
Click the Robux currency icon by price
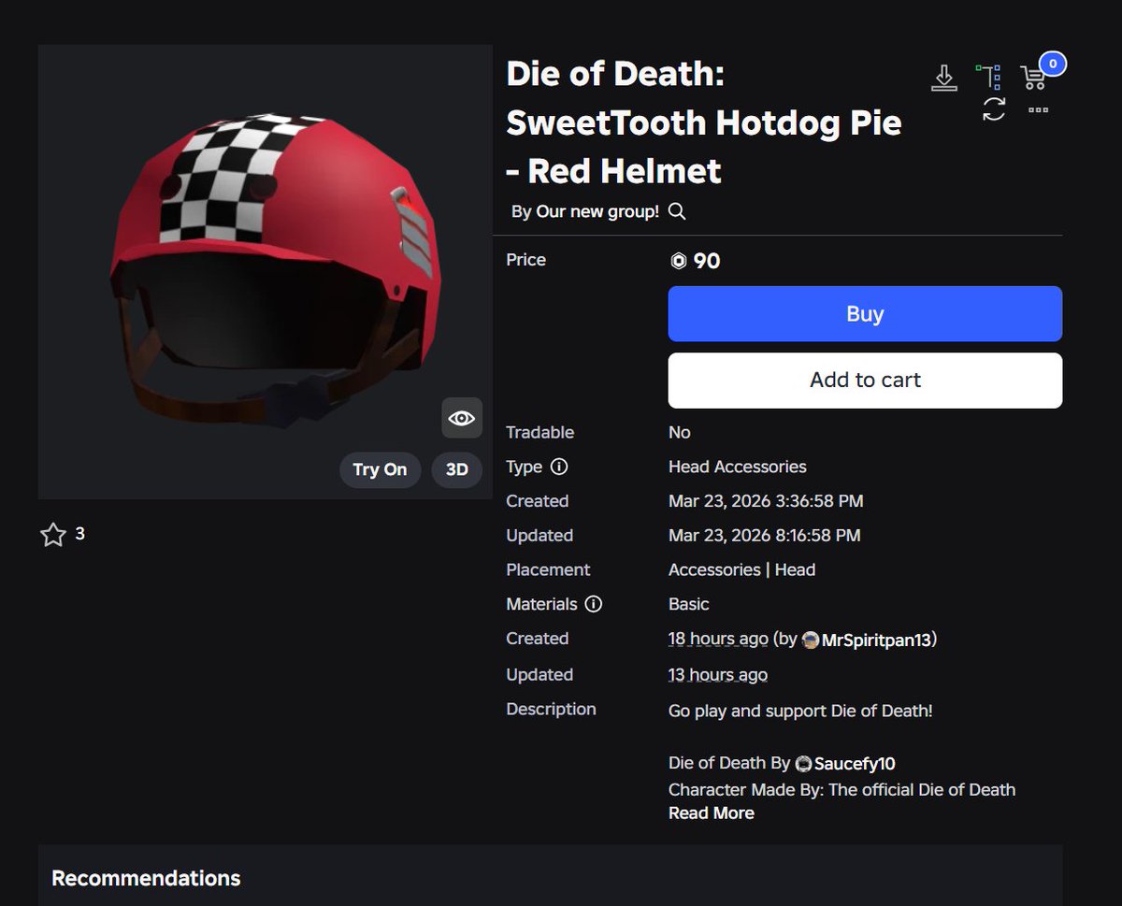679,262
